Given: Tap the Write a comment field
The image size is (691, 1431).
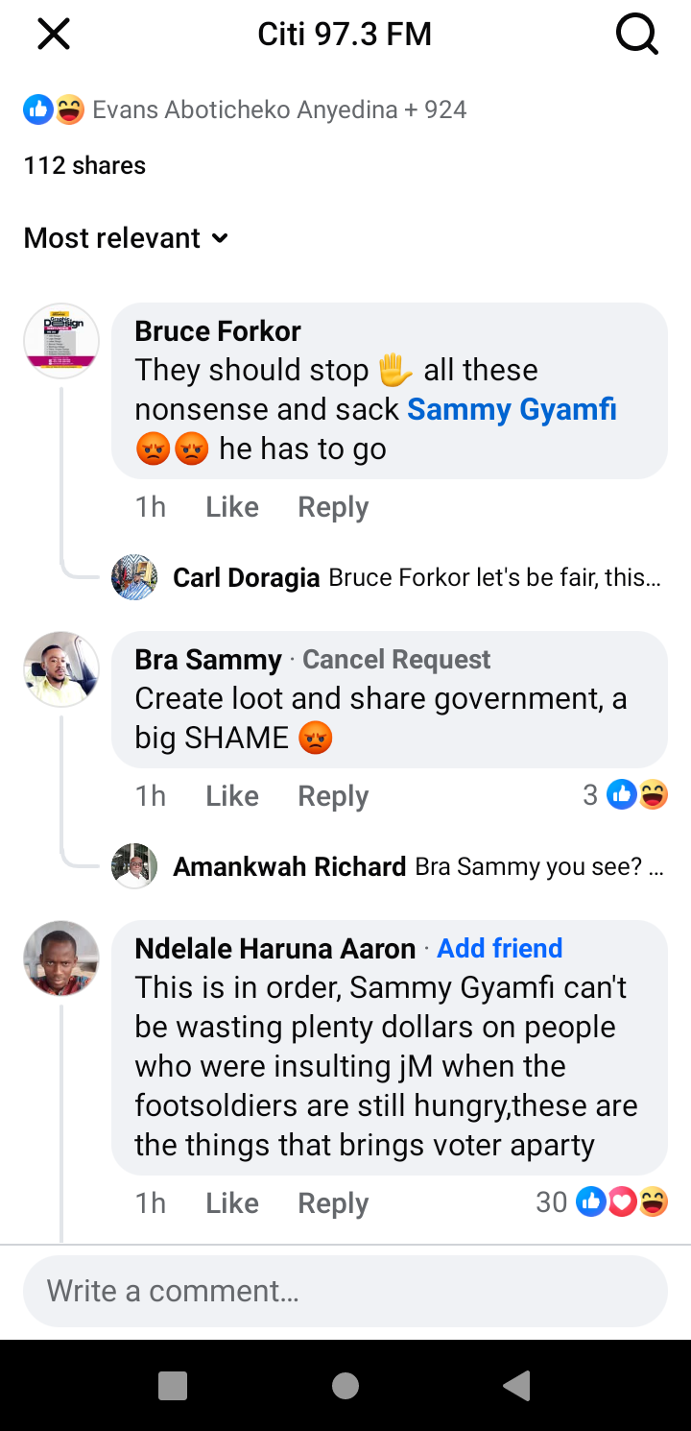Looking at the screenshot, I should point(345,1291).
